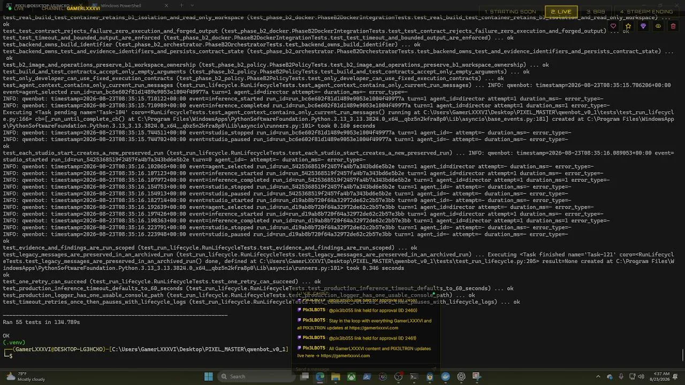Select the first PIX3L DESKTOP terminal tab
685x385 pixels.
(43, 6)
